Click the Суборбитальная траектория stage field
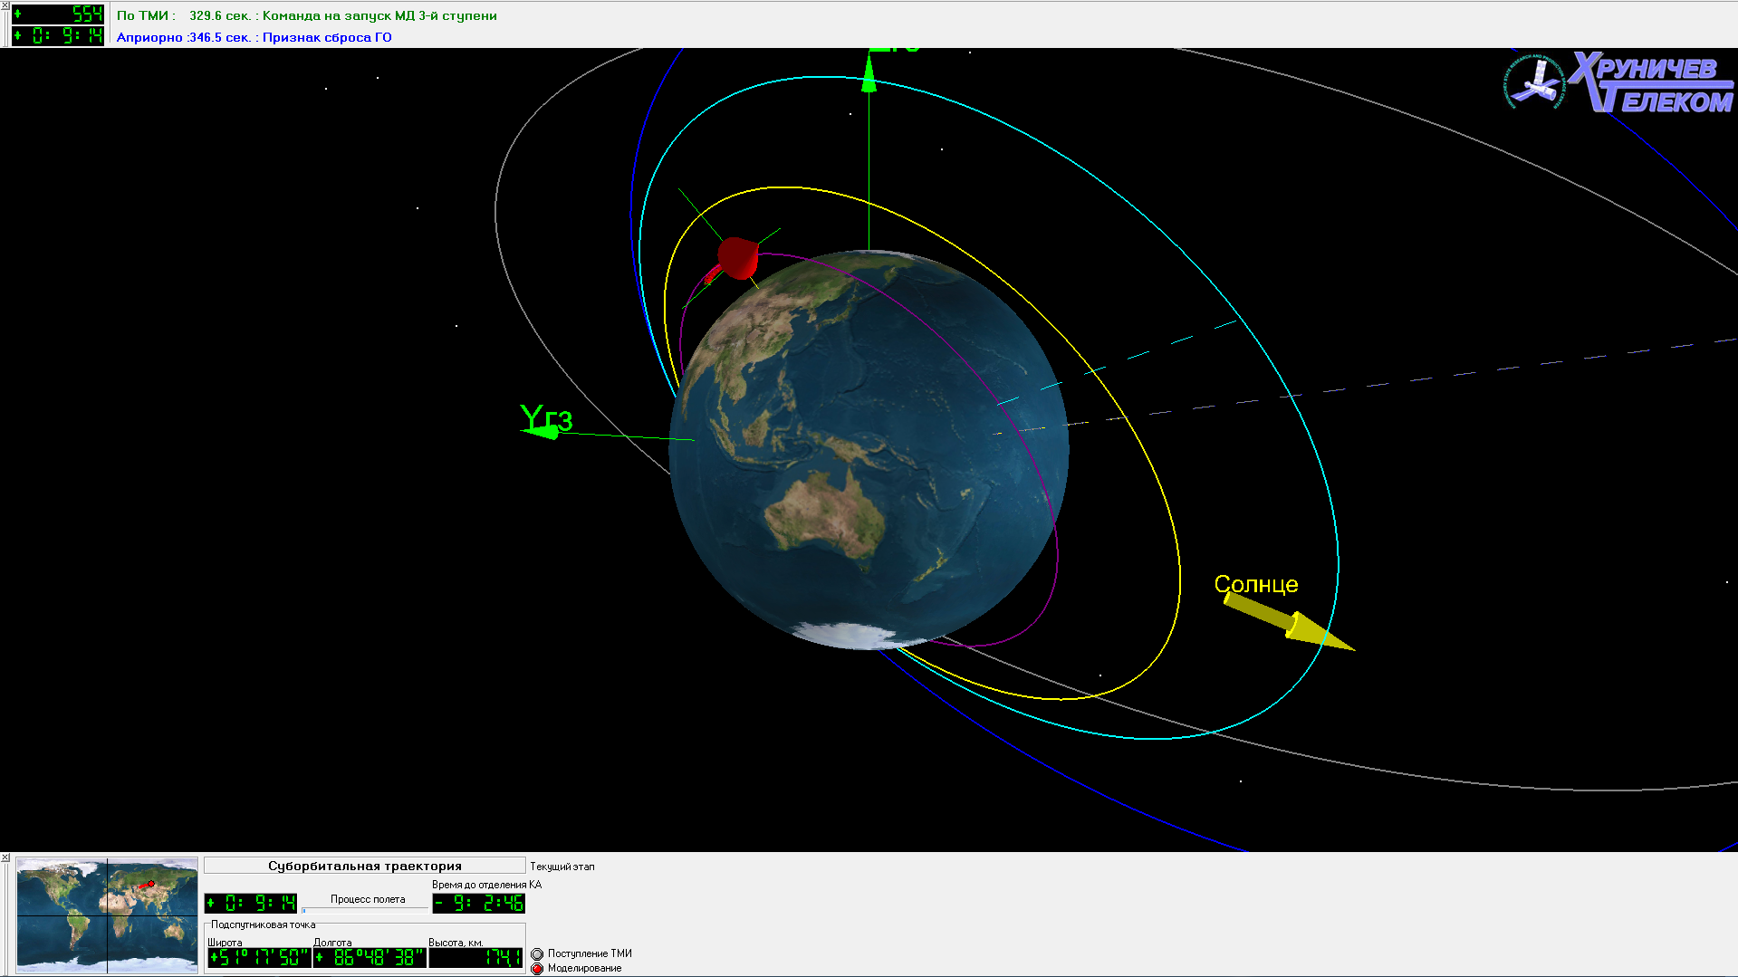Screen dimensions: 1738x977 click(x=364, y=866)
